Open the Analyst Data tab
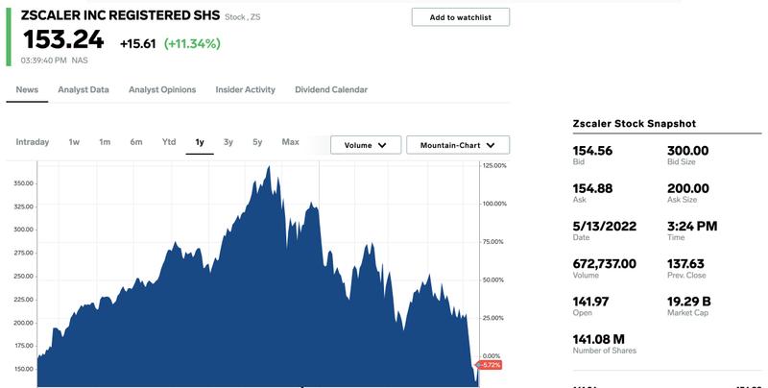Image resolution: width=768 pixels, height=388 pixels. click(84, 89)
